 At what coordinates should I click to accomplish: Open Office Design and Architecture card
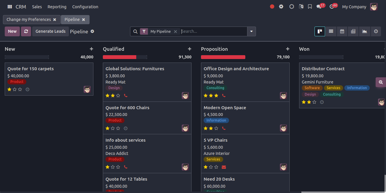tap(245, 82)
